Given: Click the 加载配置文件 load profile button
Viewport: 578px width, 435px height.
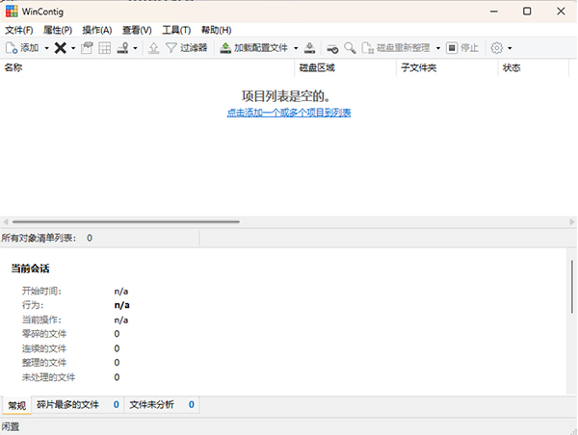Looking at the screenshot, I should click(254, 47).
